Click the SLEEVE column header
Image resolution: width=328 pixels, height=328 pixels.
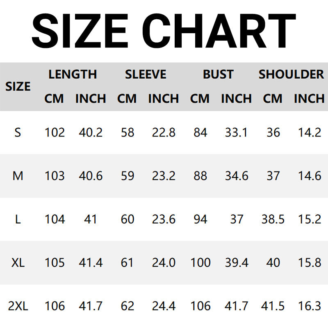click(146, 74)
